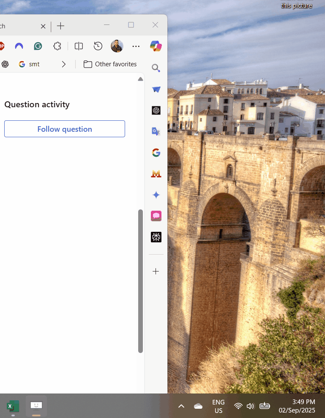Click the vertical scrollbar thumb
This screenshot has height=418, width=325.
(x=140, y=281)
